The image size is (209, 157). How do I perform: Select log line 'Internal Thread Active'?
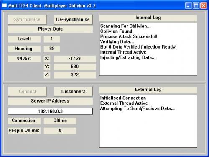coord(123,52)
